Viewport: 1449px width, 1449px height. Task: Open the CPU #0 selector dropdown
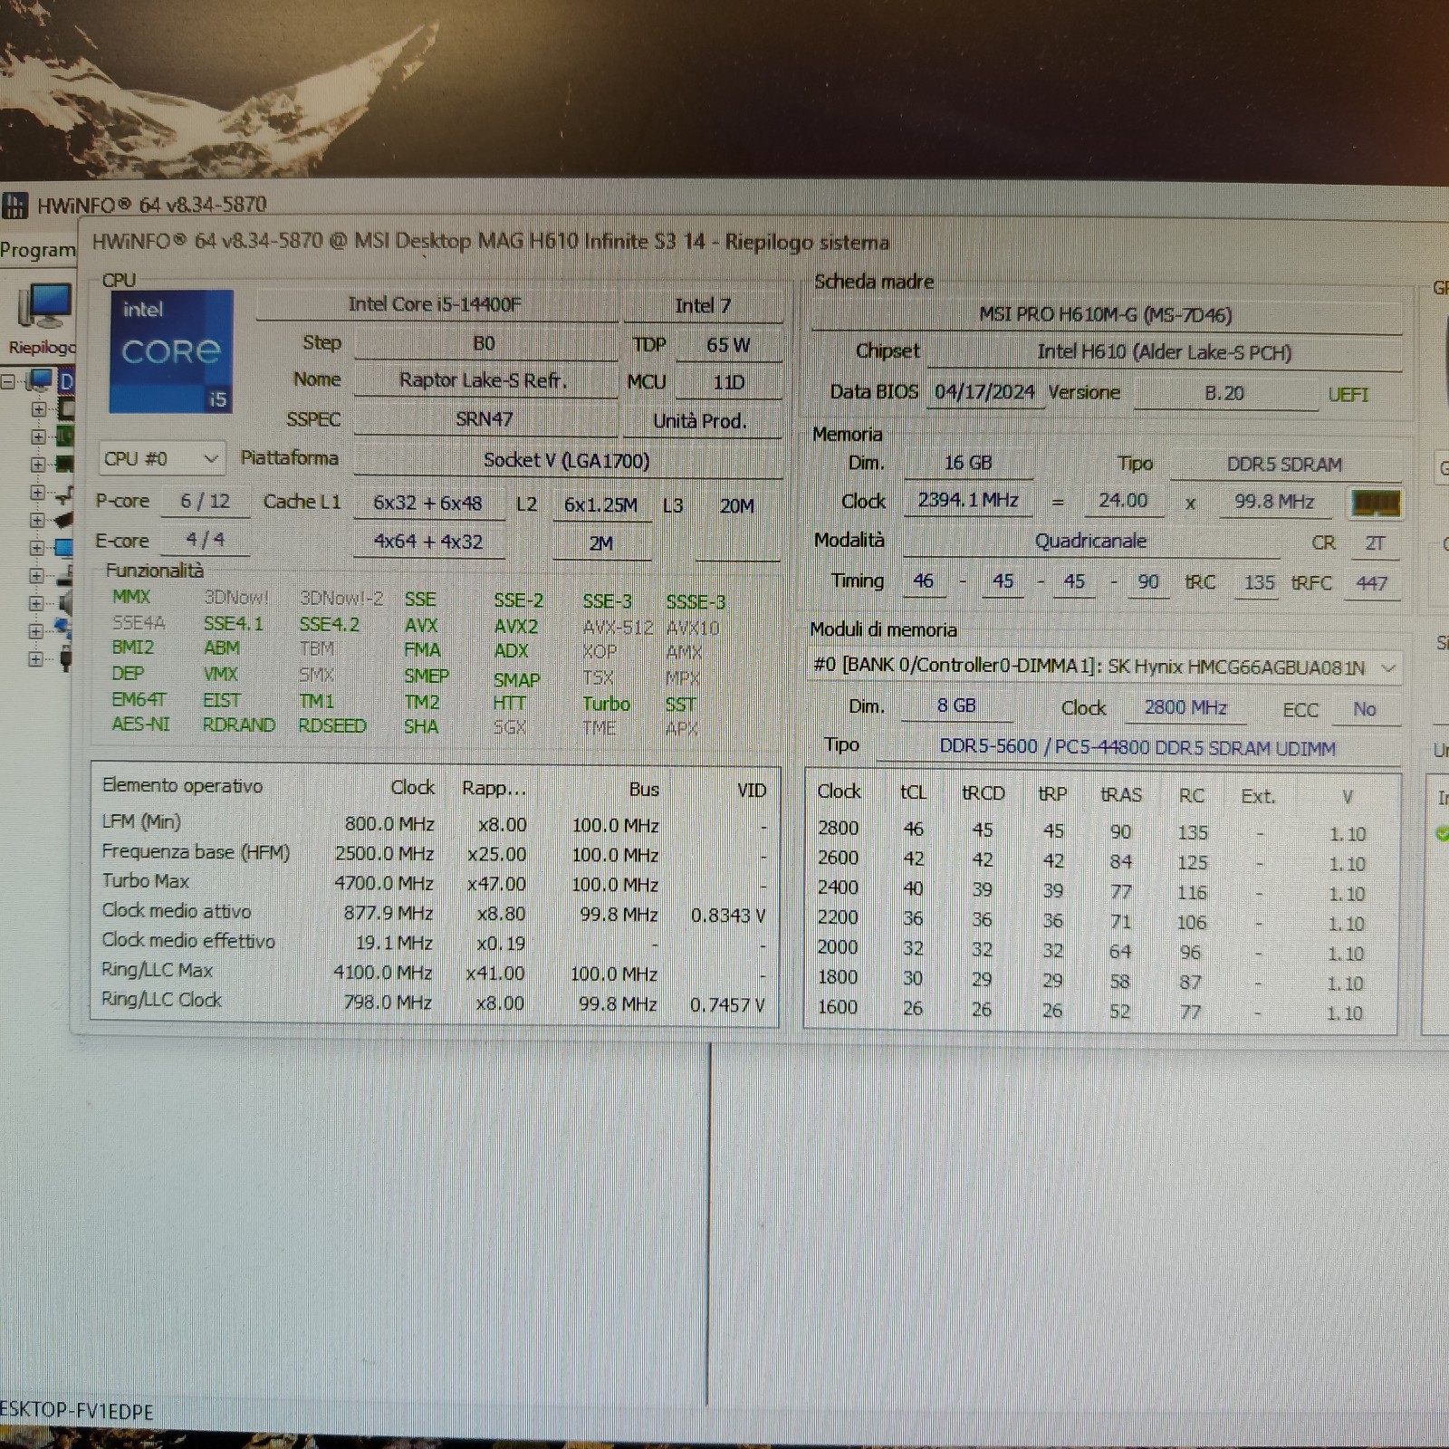point(161,458)
